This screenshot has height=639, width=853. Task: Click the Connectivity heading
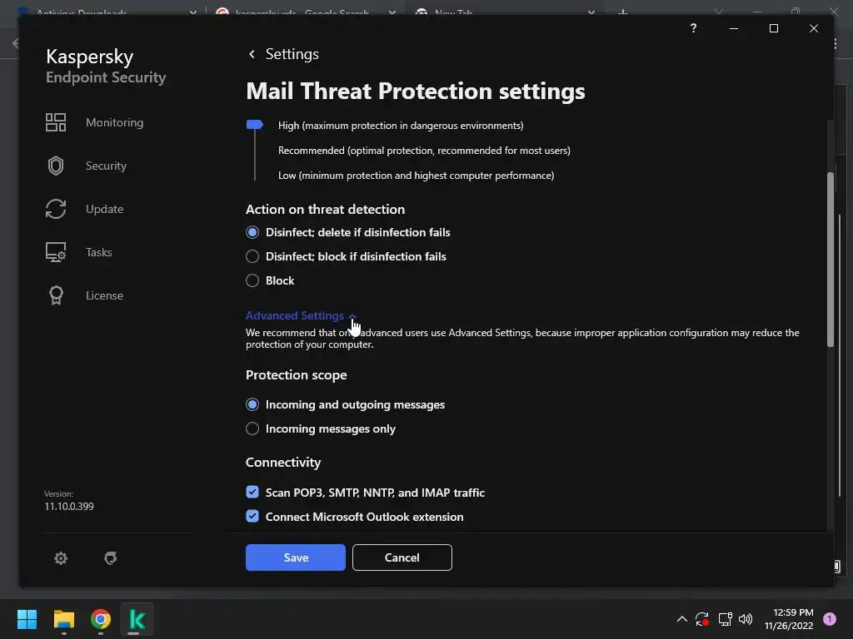click(283, 463)
